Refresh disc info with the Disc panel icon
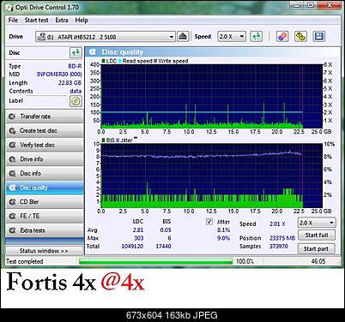Image resolution: width=345 pixels, height=322 pixels. point(76,53)
